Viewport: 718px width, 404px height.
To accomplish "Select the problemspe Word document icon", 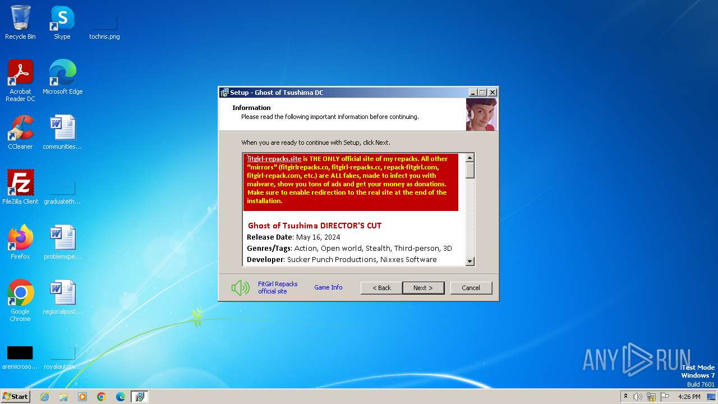I will pos(62,242).
